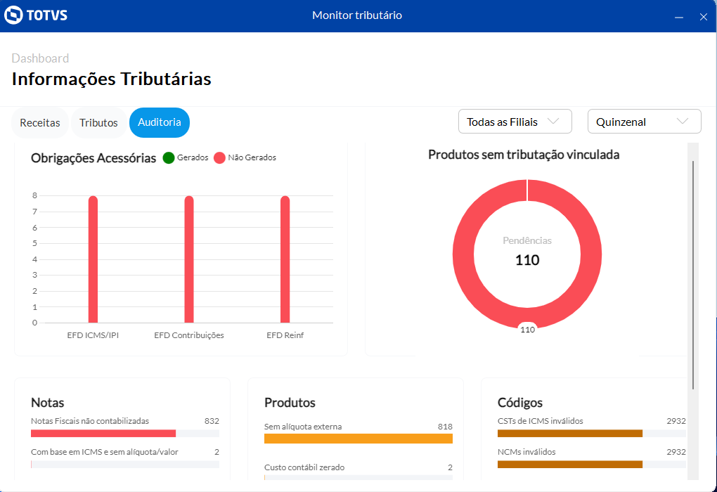Expand the Quinzenal period dropdown
The height and width of the screenshot is (492, 717).
(644, 122)
